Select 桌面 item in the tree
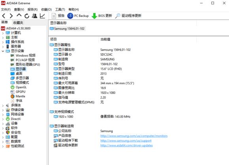The width and height of the screenshot is (229, 165). [16, 74]
